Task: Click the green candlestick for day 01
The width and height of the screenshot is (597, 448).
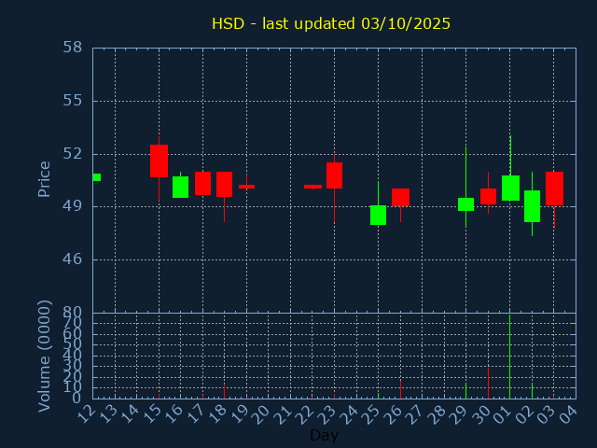Action: [x=510, y=188]
